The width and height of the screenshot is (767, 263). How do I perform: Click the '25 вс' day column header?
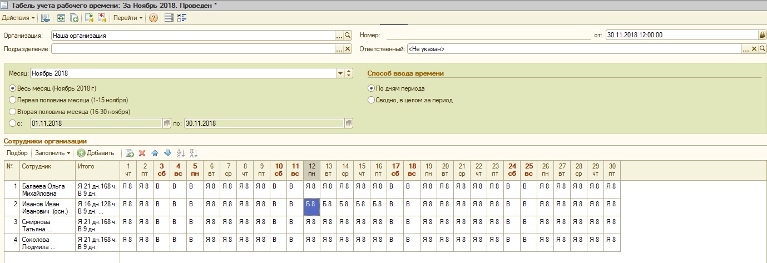[529, 170]
